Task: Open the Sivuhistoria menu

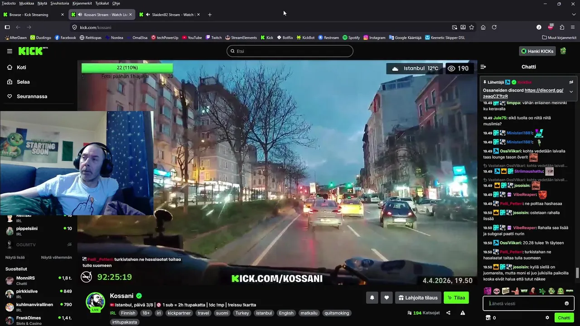Action: pyautogui.click(x=60, y=3)
